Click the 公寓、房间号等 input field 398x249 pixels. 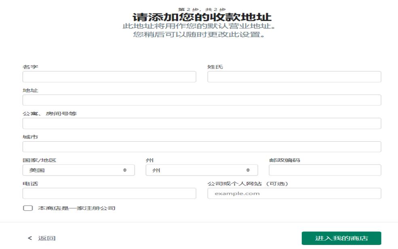pos(202,123)
